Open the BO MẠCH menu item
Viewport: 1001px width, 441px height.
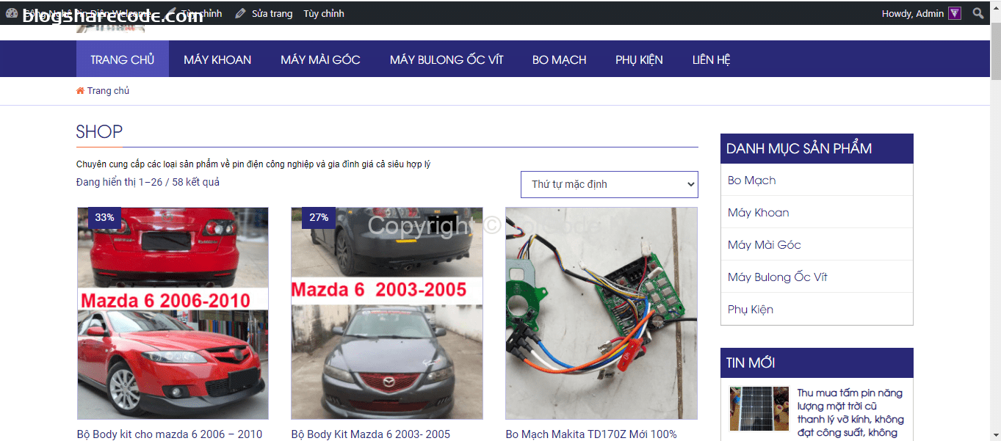click(x=560, y=59)
